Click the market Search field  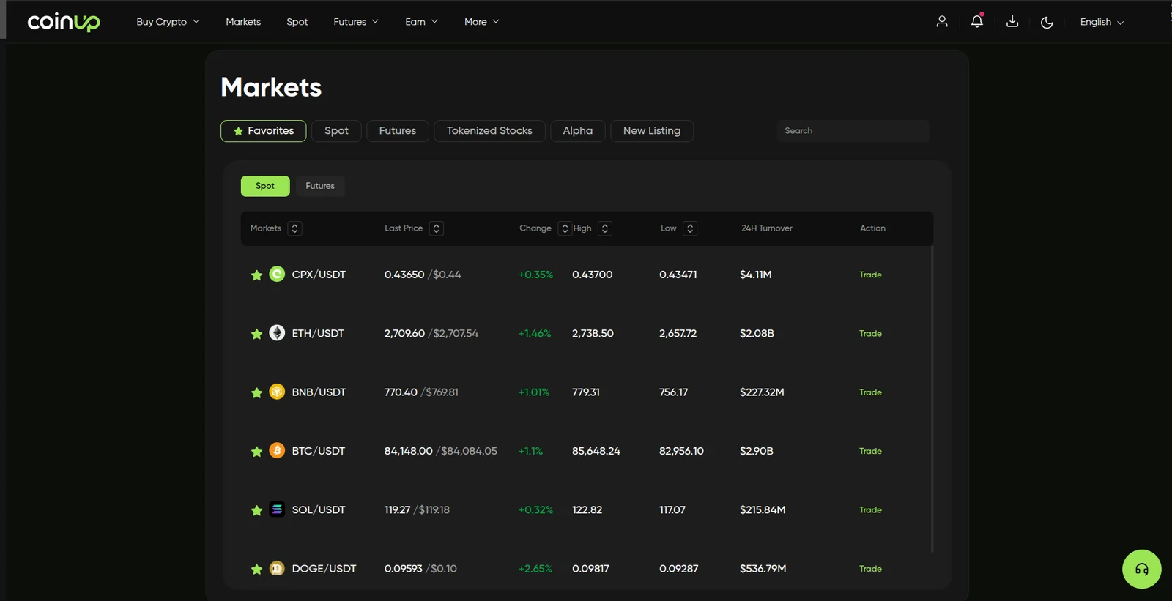[x=853, y=131]
